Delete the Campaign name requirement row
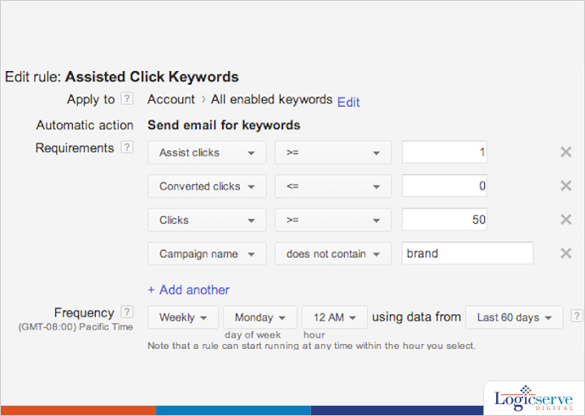 point(565,253)
